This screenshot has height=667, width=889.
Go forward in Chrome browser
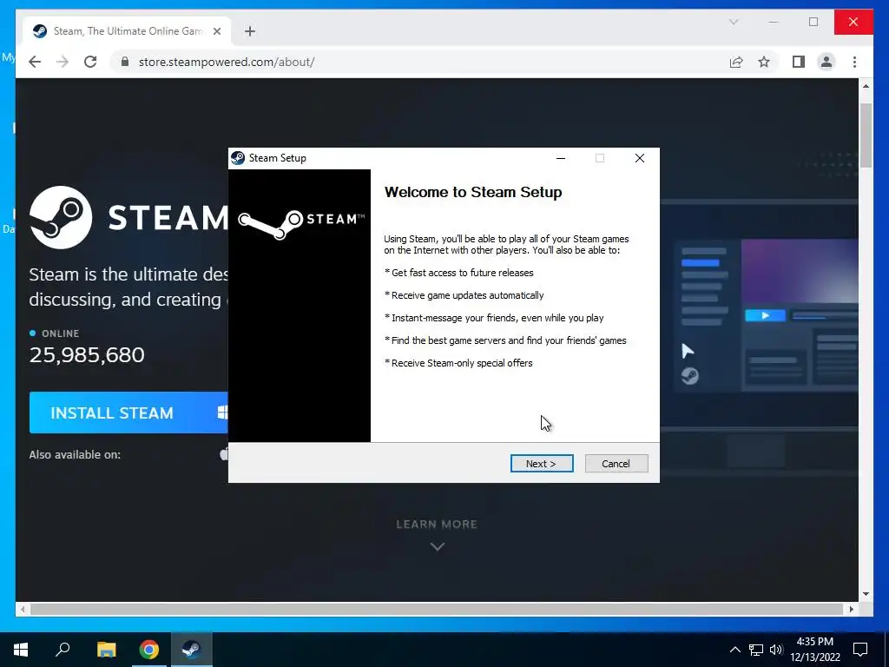pos(63,62)
